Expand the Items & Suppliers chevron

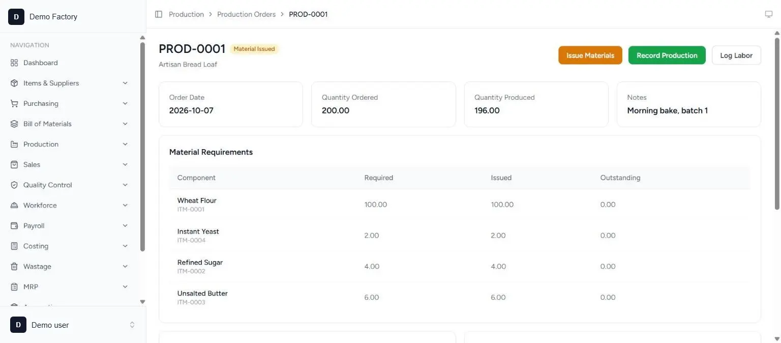tap(125, 83)
